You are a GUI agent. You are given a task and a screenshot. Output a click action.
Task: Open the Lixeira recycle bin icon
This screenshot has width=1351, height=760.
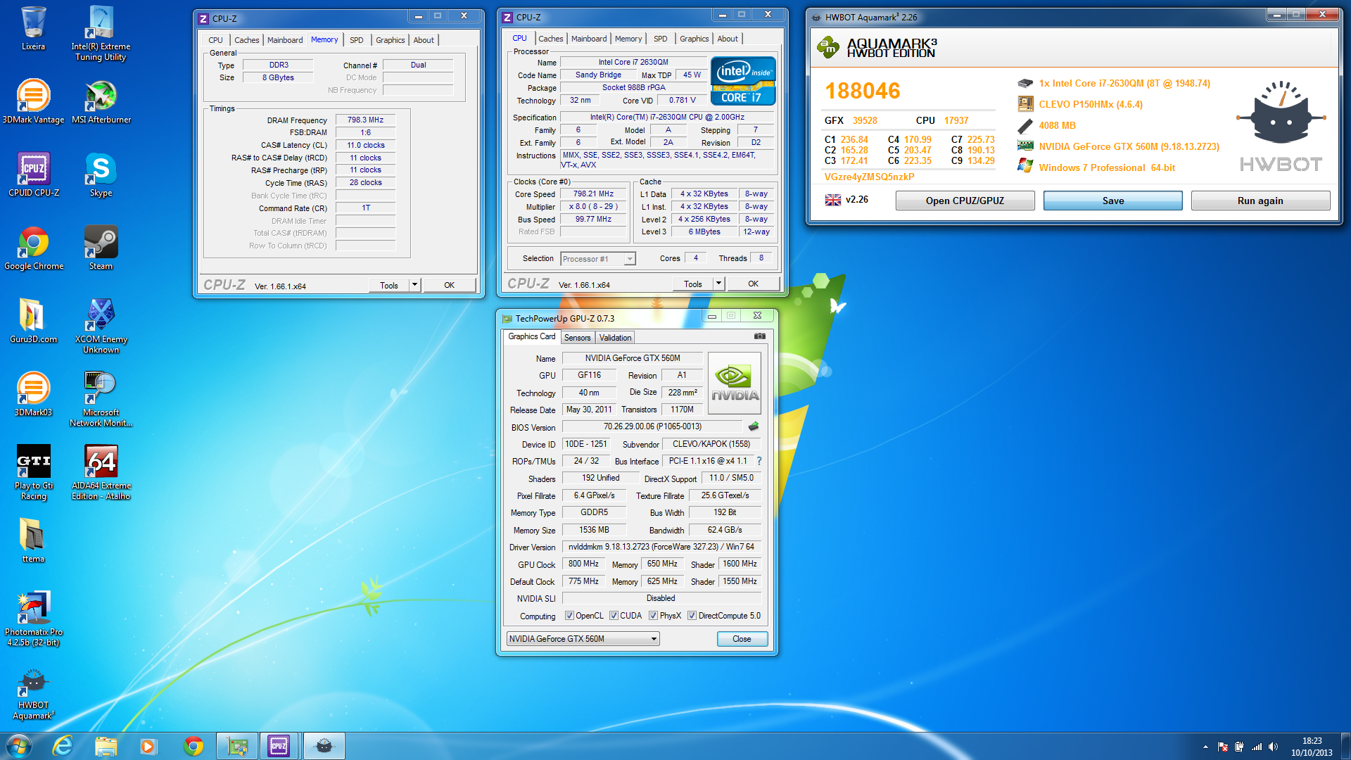33,29
